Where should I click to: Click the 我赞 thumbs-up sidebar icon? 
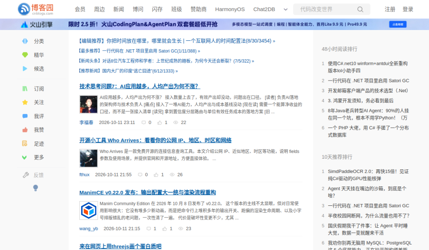[25, 130]
